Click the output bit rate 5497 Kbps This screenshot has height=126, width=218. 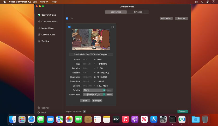[102, 86]
